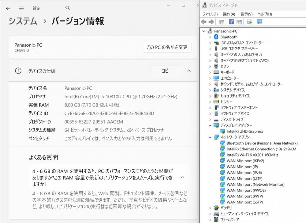Viewport: 306px width, 223px height.
Task: Select WAN Miniport (Network Monitor)
Action: point(256,185)
